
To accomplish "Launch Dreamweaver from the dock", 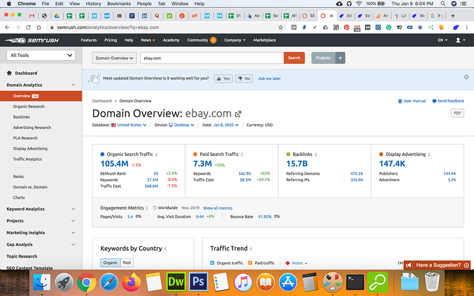I will [176, 282].
